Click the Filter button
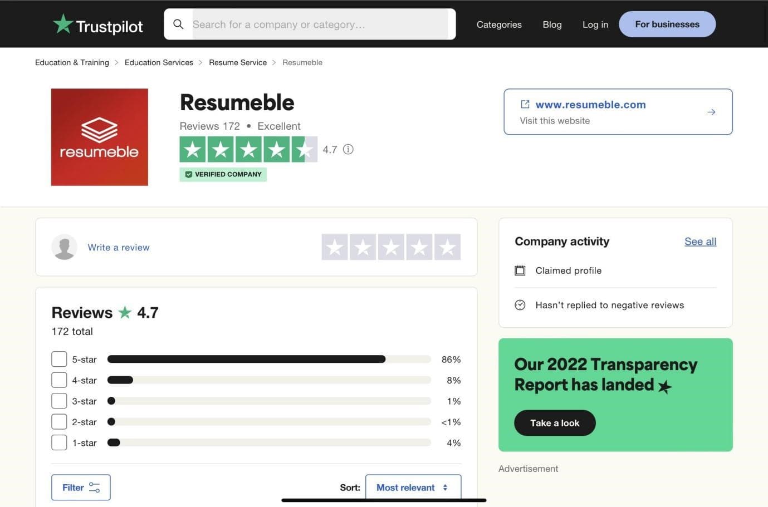This screenshot has height=507, width=768. coord(81,488)
